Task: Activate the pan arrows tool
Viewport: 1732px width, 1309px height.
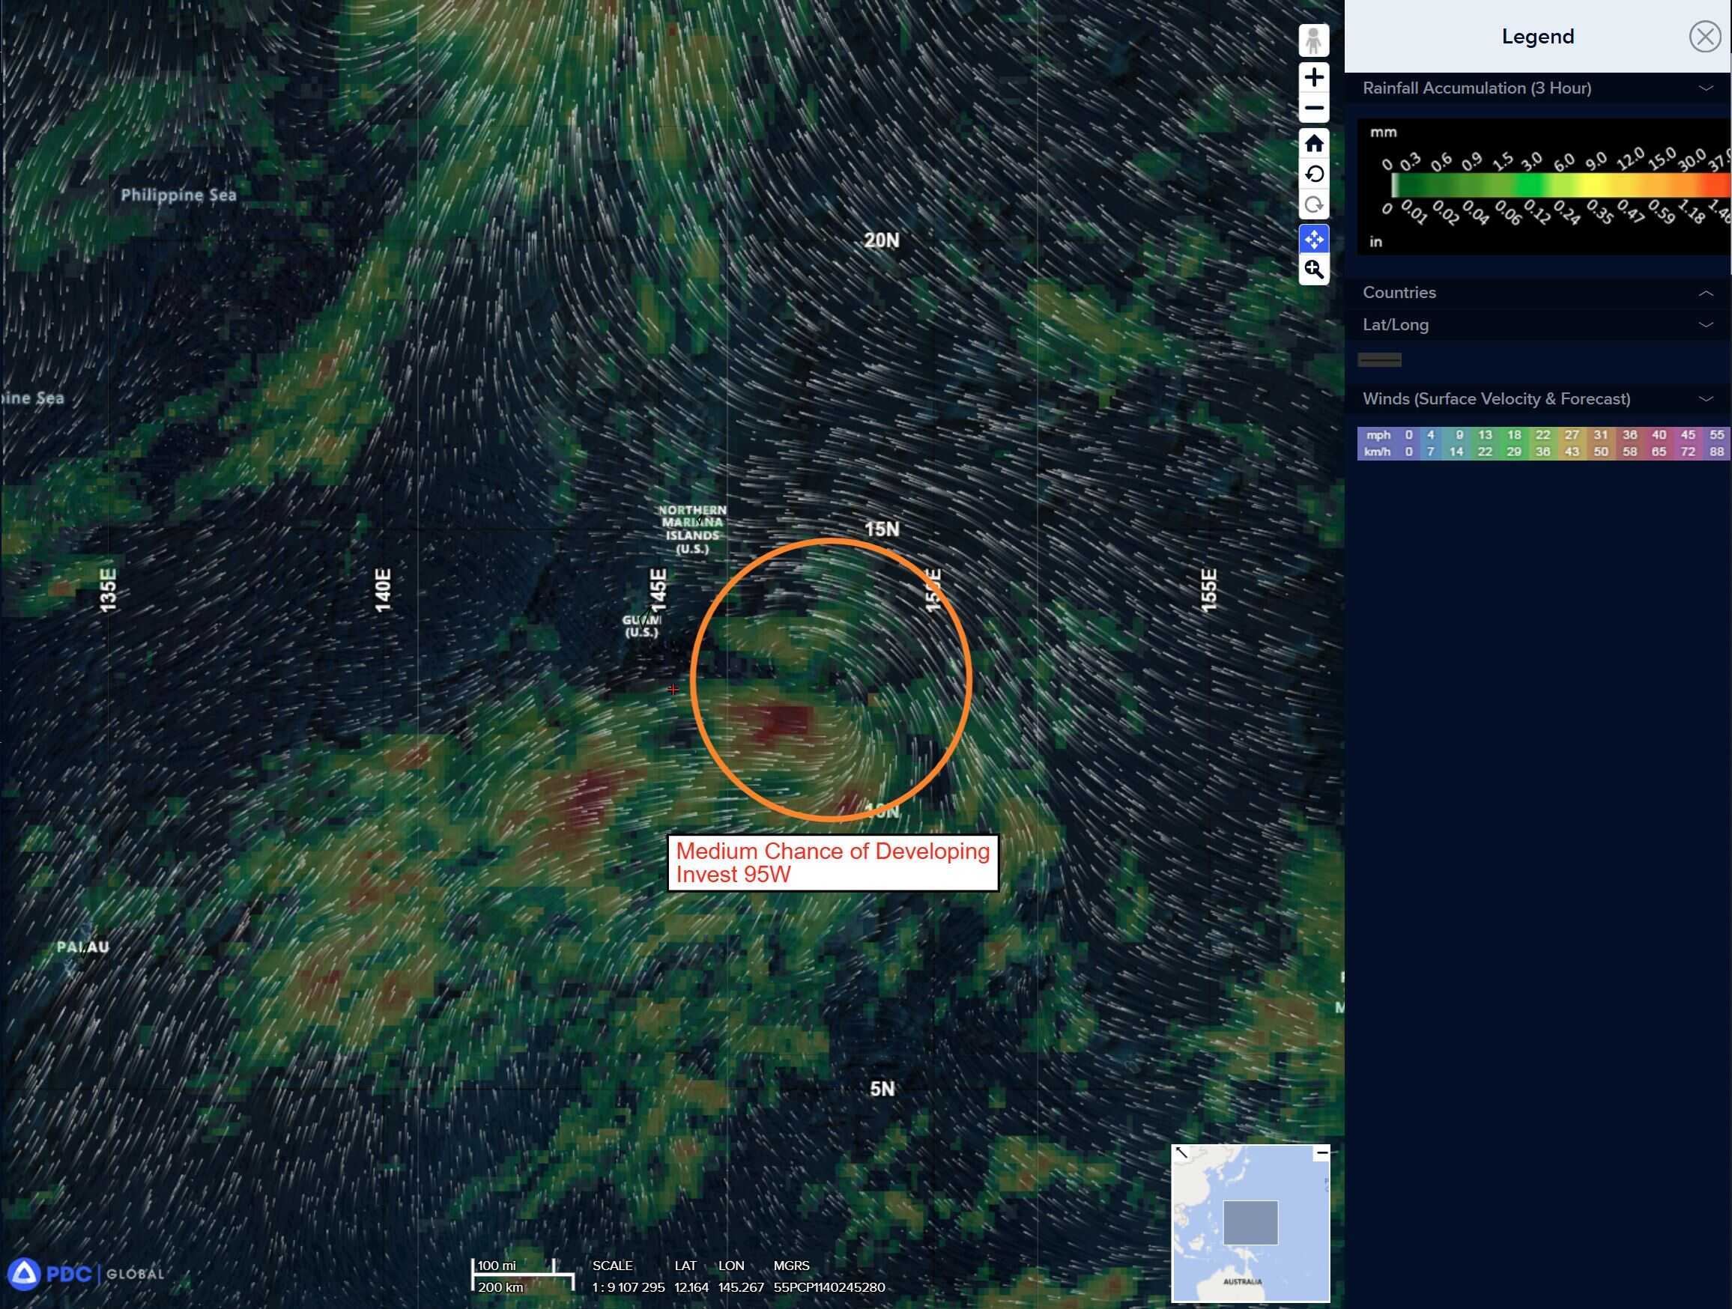Action: click(1314, 239)
